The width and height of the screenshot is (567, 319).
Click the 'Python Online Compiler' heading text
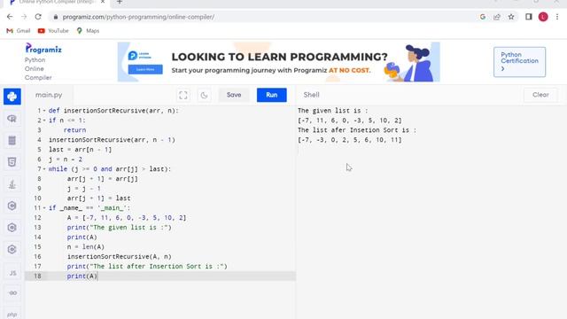[38, 69]
